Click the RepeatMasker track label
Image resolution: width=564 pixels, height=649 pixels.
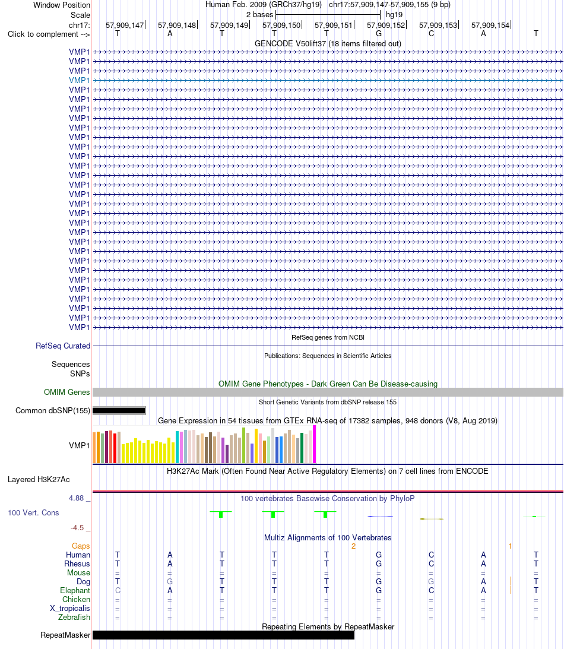click(65, 635)
